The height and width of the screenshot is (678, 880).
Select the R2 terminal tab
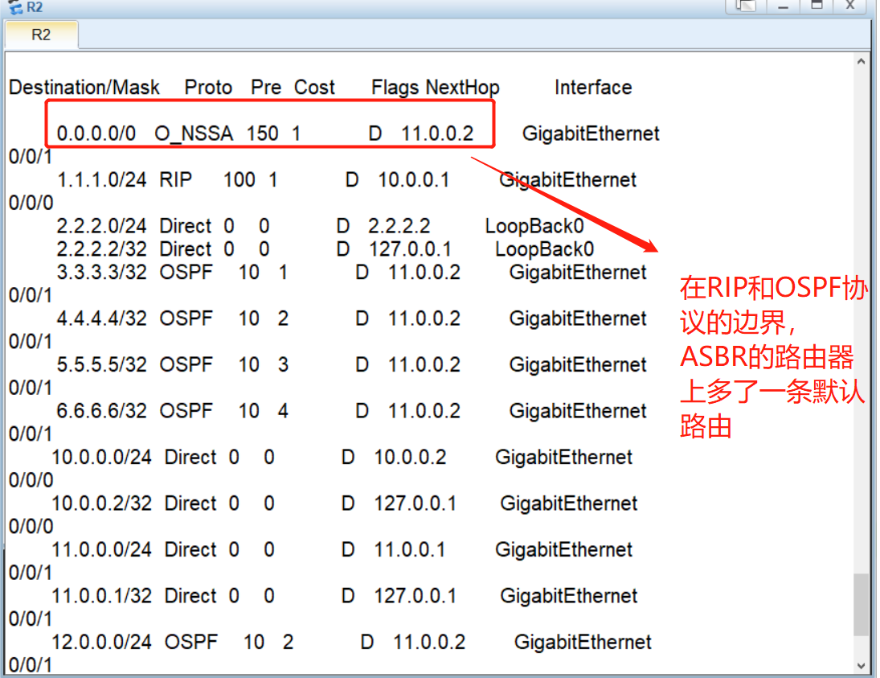tap(40, 35)
